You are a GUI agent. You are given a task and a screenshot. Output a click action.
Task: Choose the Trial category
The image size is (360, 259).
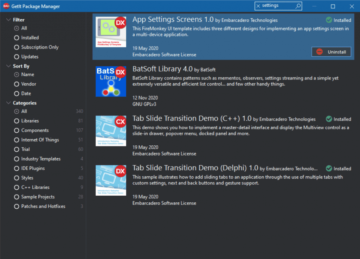[x=17, y=149]
